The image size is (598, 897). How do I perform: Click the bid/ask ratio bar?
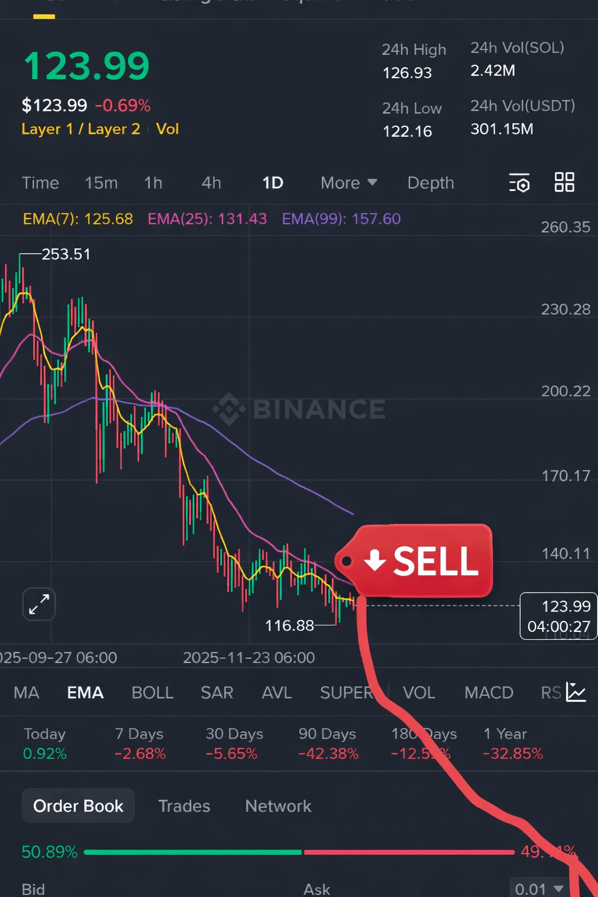point(299,852)
